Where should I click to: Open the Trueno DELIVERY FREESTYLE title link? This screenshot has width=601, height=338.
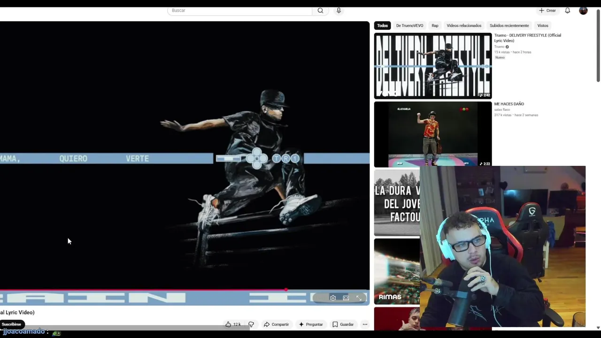pos(527,38)
